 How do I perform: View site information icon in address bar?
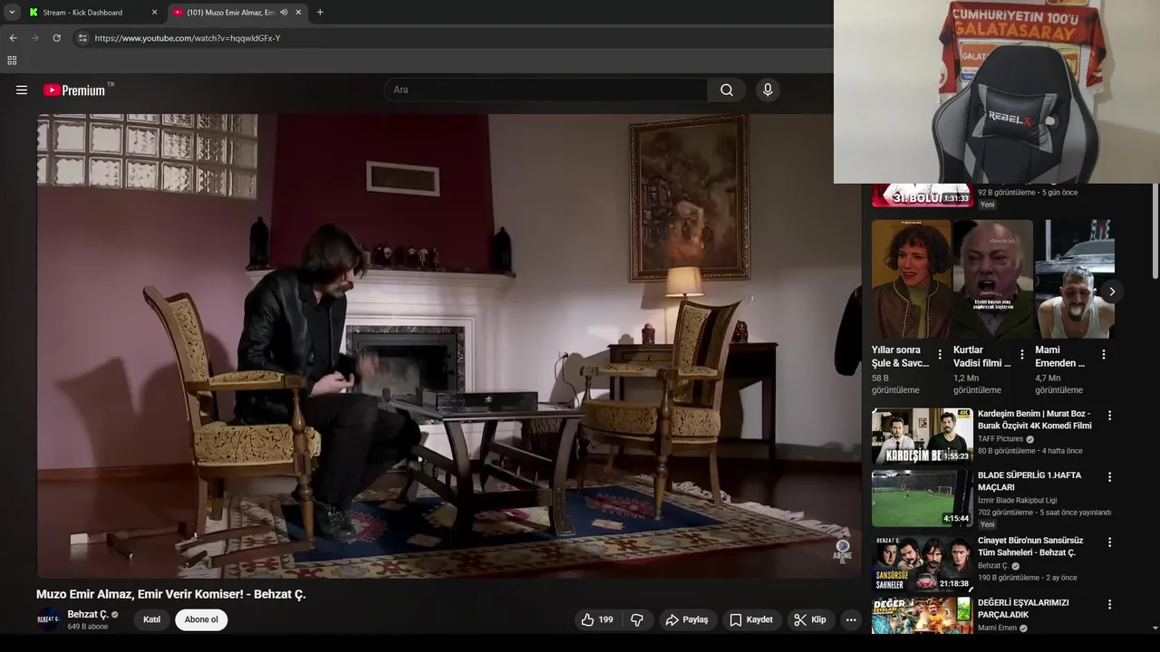tap(82, 38)
